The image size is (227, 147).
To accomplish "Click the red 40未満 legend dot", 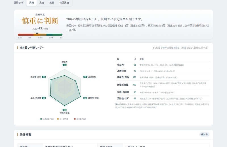I will pos(75,119).
